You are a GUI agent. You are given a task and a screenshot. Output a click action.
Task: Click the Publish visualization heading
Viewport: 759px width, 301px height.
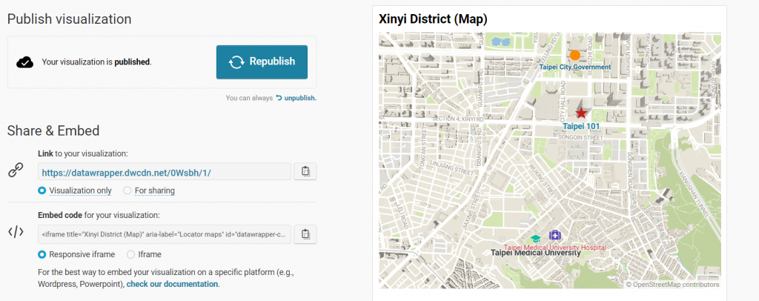69,19
